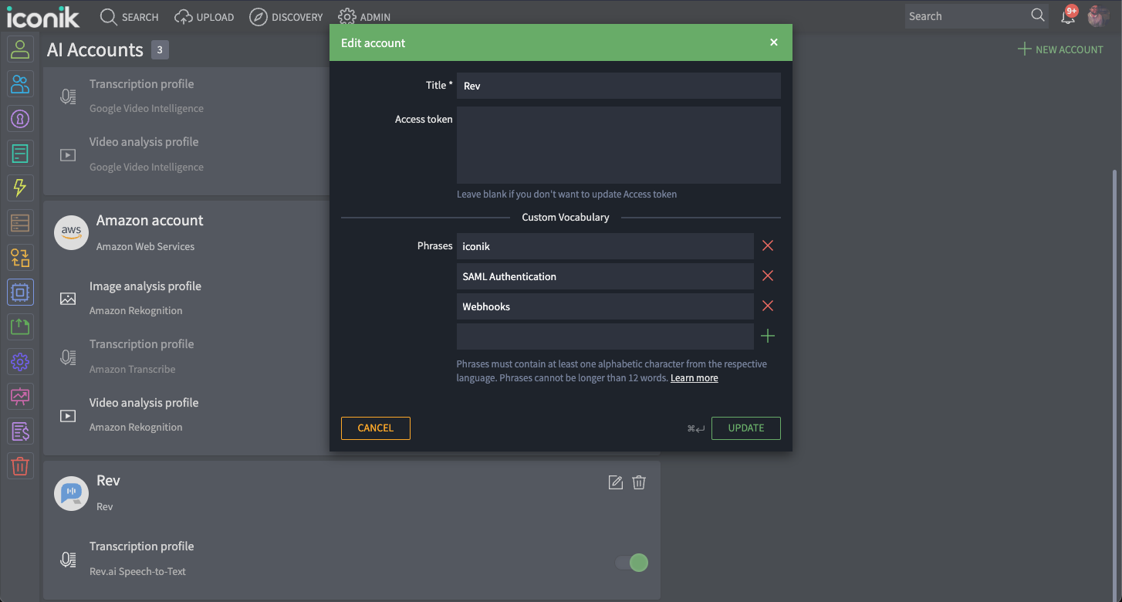Open the Identity Providers sidebar icon
The image size is (1122, 602).
click(x=20, y=118)
